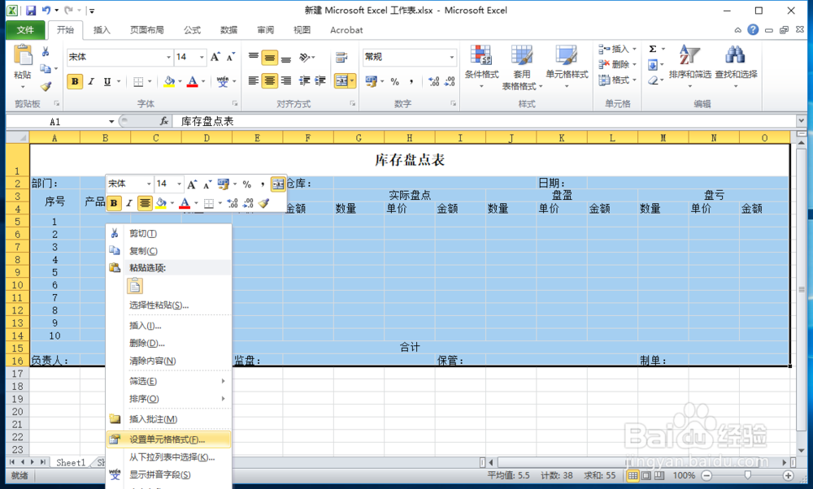The width and height of the screenshot is (813, 489).
Task: Click the Fill icon in editing group
Action: (653, 65)
